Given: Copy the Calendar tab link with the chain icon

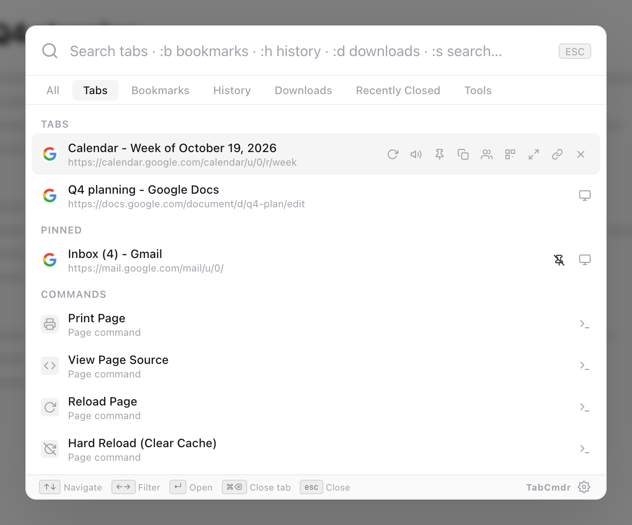Looking at the screenshot, I should (x=557, y=154).
